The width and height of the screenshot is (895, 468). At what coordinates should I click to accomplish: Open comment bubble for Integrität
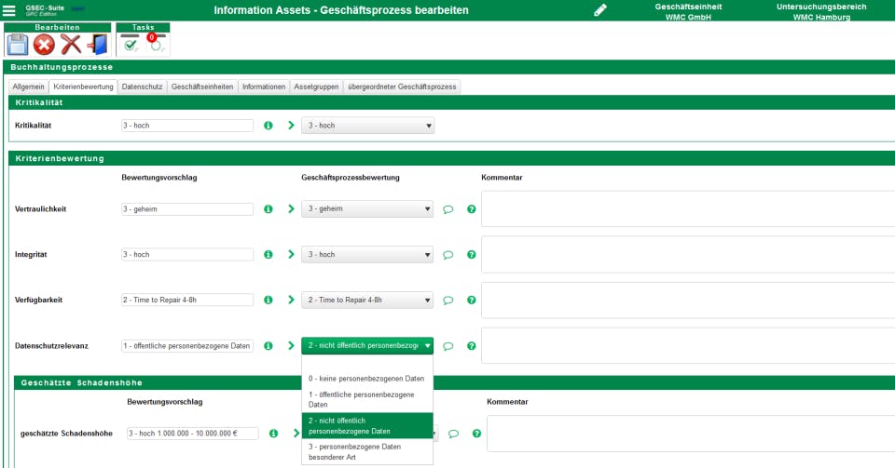point(448,255)
